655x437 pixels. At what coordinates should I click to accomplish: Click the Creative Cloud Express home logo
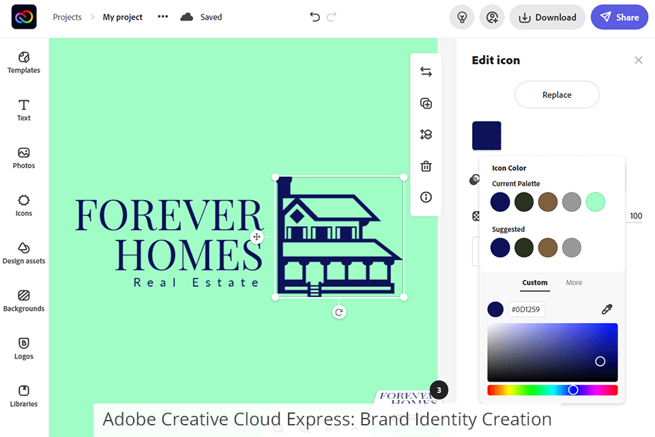click(24, 16)
